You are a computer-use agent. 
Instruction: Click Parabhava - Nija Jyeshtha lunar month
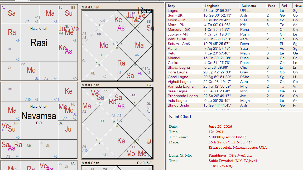(x=230, y=156)
